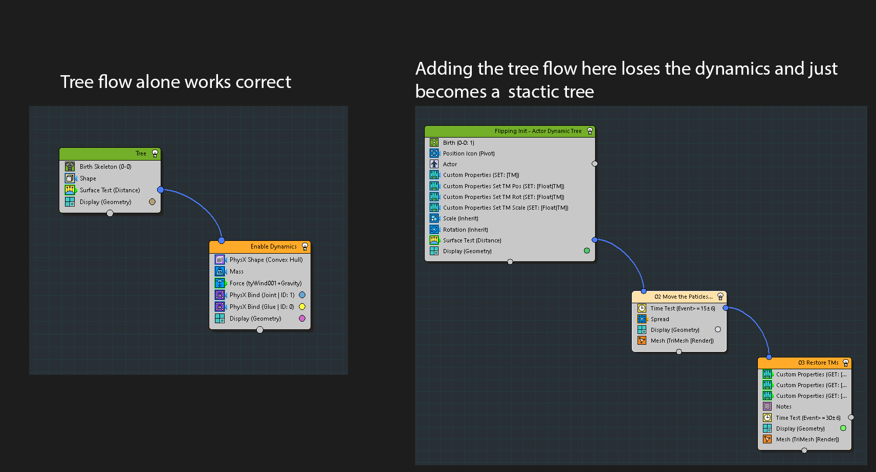Toggle 03 Restore TMs event lightbulb
Screen dimensions: 876x472
[x=846, y=363]
